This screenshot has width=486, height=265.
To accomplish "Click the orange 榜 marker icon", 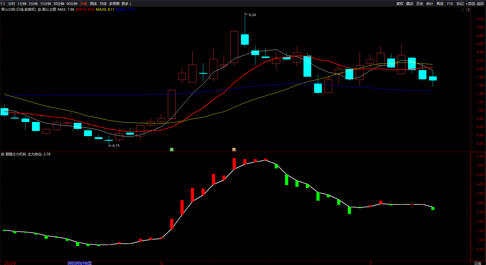I will click(234, 149).
